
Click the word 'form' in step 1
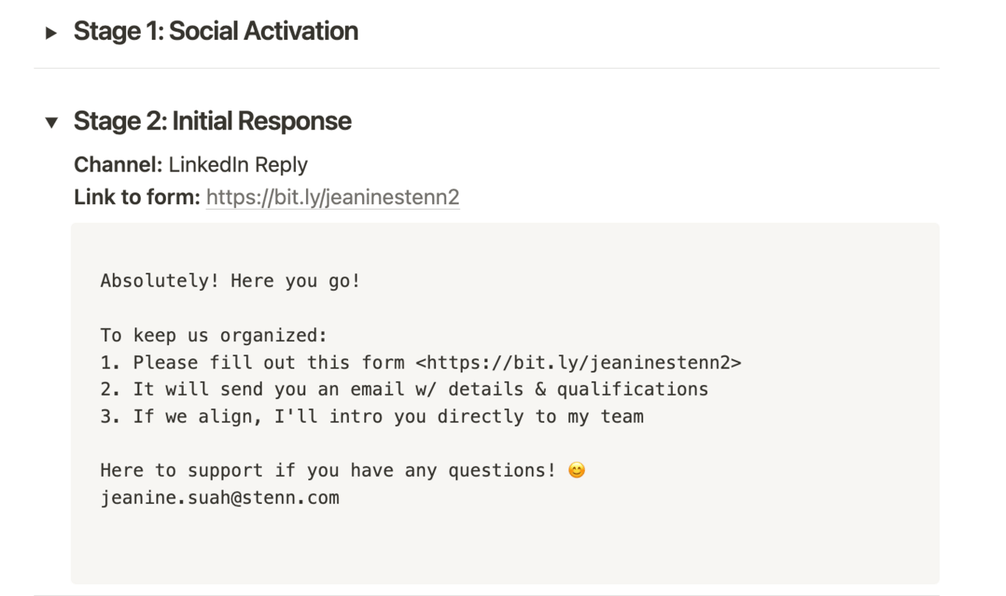pyautogui.click(x=382, y=362)
